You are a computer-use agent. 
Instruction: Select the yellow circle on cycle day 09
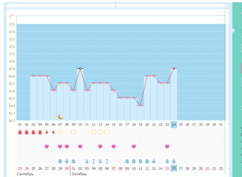74,132
